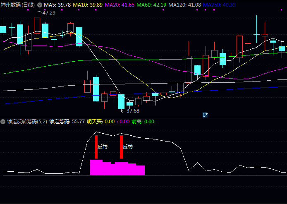The image size is (287, 204).
Task: Select the candlestick at the 47.29 high
Action: click(37, 22)
